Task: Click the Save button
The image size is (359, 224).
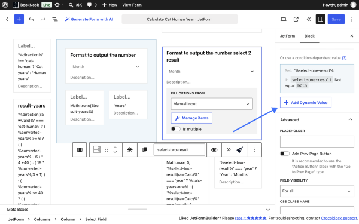Action: click(336, 19)
